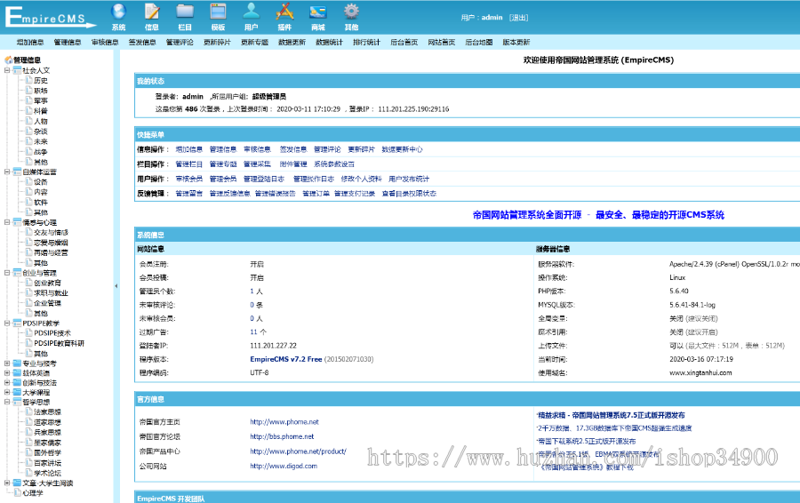Image resolution: width=800 pixels, height=503 pixels.
Task: Expand the 专业与报考 tree node
Action: [7, 363]
